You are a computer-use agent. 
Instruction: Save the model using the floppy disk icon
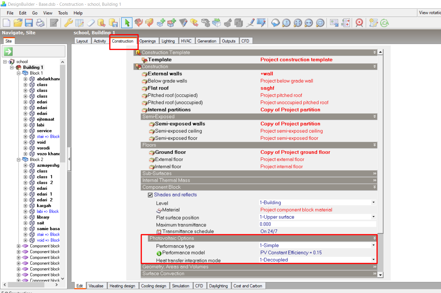[x=29, y=23]
